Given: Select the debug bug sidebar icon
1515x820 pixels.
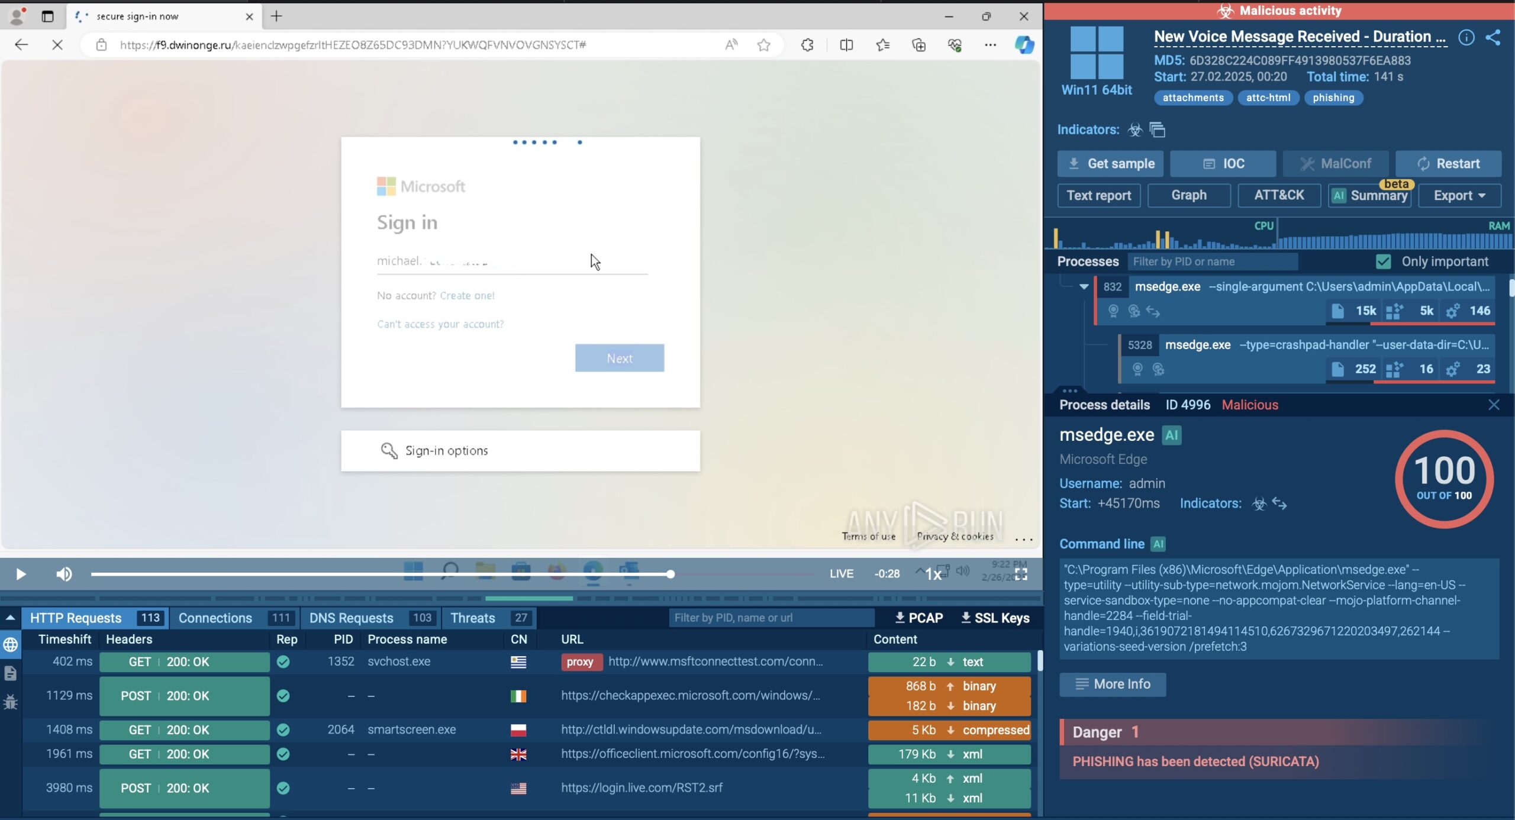Looking at the screenshot, I should pos(11,702).
